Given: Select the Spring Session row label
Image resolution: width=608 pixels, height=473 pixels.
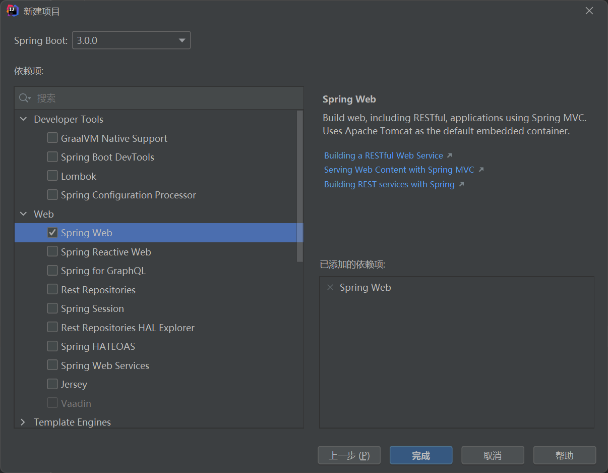Looking at the screenshot, I should click(92, 308).
